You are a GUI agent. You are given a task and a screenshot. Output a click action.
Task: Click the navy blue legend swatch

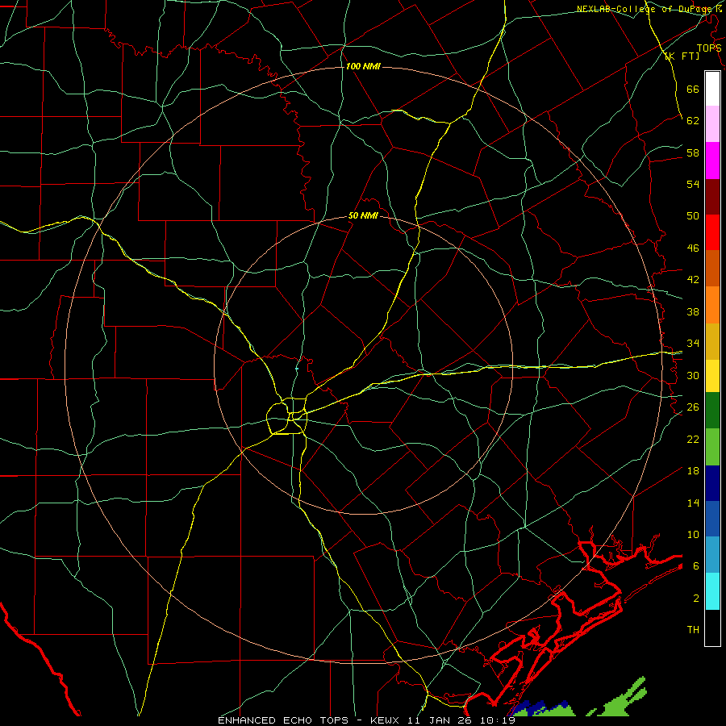pyautogui.click(x=712, y=483)
